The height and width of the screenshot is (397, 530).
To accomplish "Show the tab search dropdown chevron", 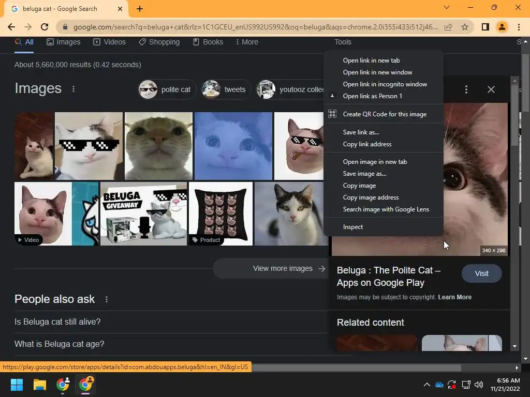I will [x=447, y=7].
